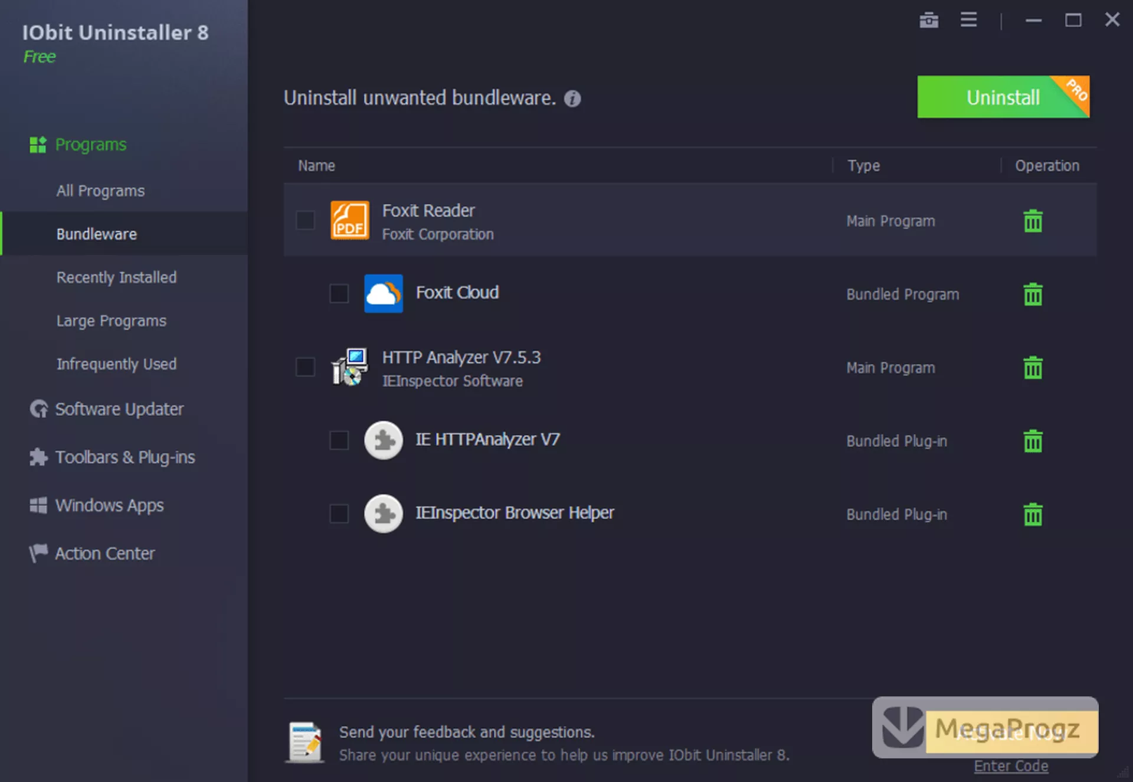Click the Toolbars & Plug-ins puzzle icon
This screenshot has width=1133, height=782.
point(38,457)
